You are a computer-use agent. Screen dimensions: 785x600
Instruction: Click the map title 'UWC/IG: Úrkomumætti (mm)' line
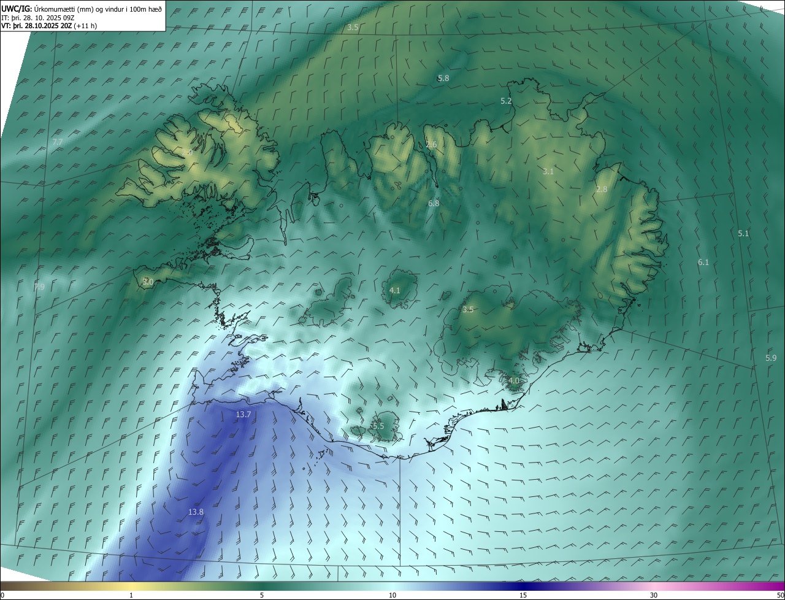[82, 9]
